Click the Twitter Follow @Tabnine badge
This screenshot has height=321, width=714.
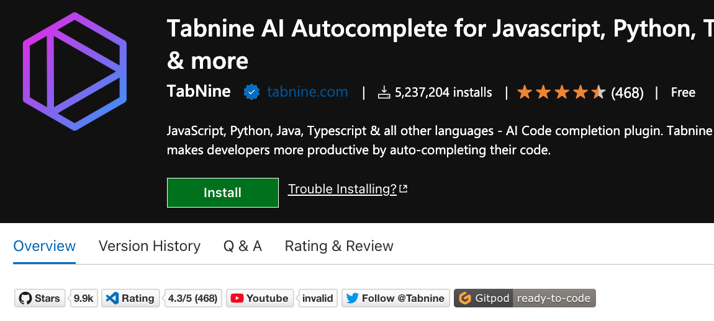click(395, 298)
